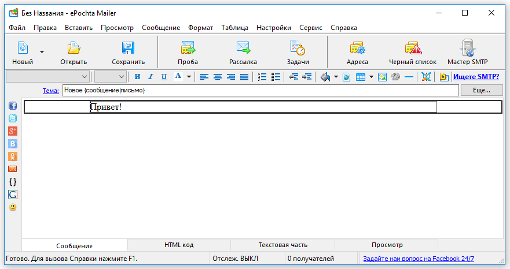Select the Сообщение bottom tab
The image size is (510, 269).
point(75,246)
